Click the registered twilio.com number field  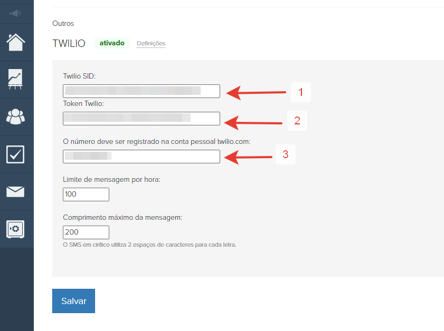click(141, 157)
